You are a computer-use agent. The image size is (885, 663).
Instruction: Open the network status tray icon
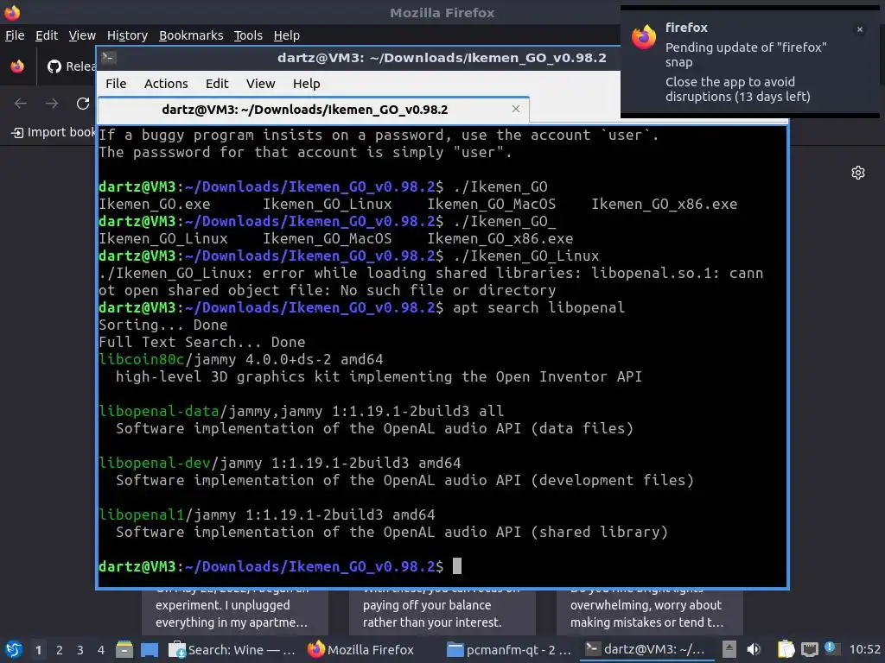809,649
